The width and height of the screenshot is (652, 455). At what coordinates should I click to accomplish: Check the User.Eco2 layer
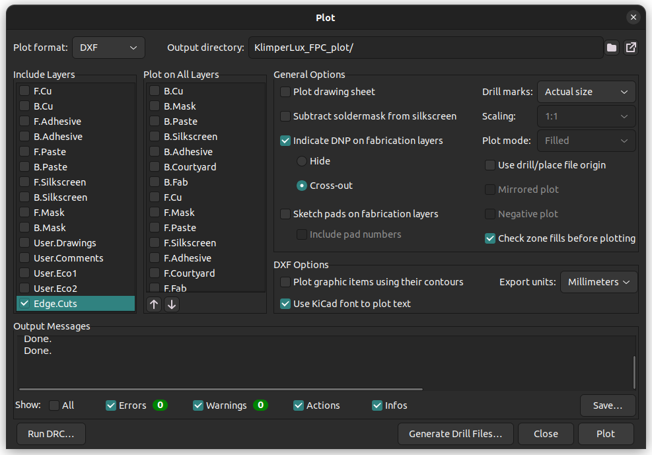tap(24, 289)
